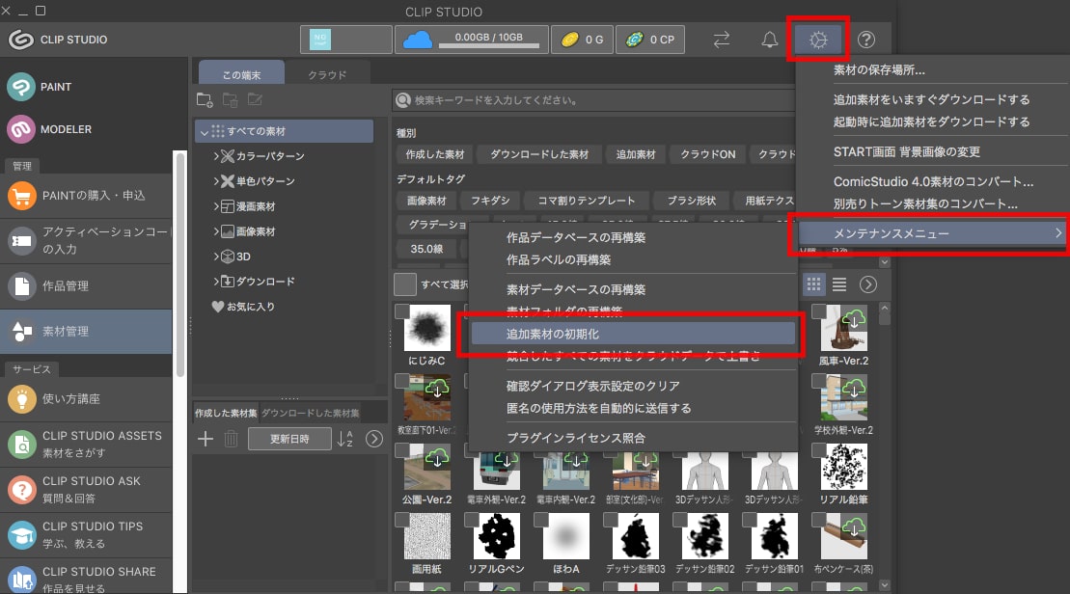Click the search keyword field

coord(593,100)
